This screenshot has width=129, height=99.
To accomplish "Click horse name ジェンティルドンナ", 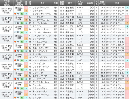I will 42,36.
